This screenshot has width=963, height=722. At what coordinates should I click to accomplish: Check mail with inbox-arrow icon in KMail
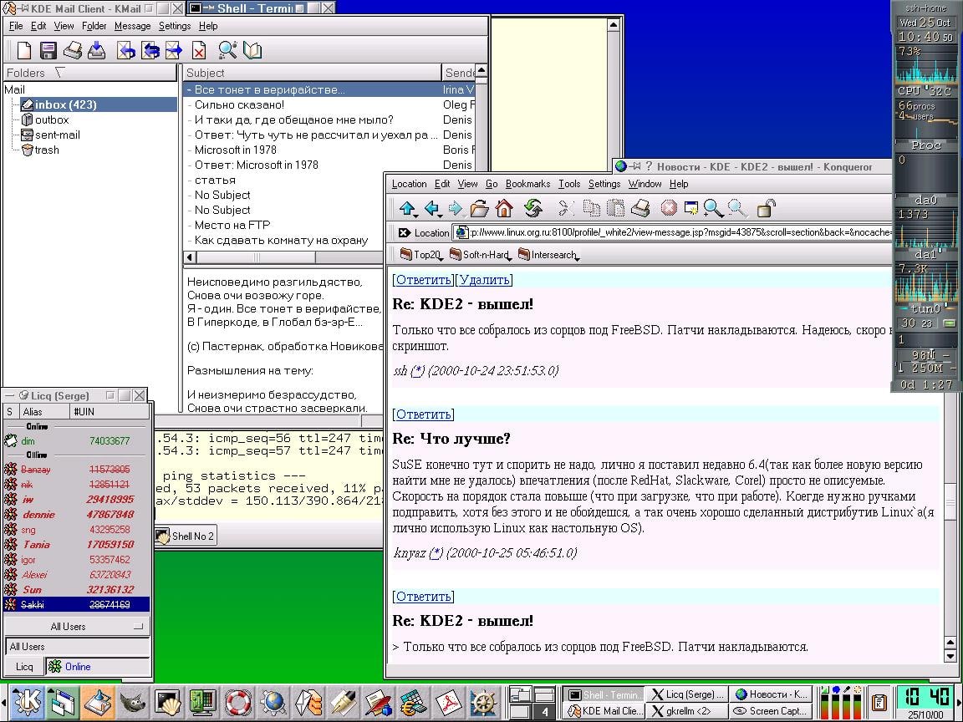(x=96, y=50)
